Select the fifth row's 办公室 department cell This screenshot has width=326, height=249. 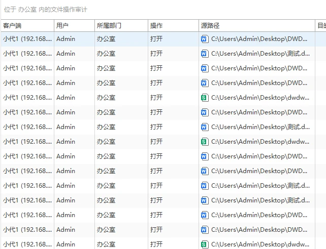click(106, 98)
